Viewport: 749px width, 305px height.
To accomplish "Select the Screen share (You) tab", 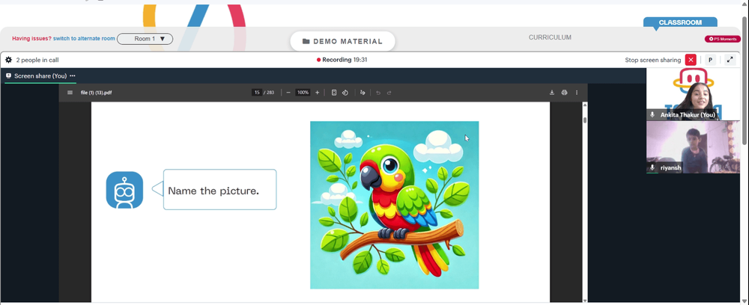I will (x=40, y=76).
